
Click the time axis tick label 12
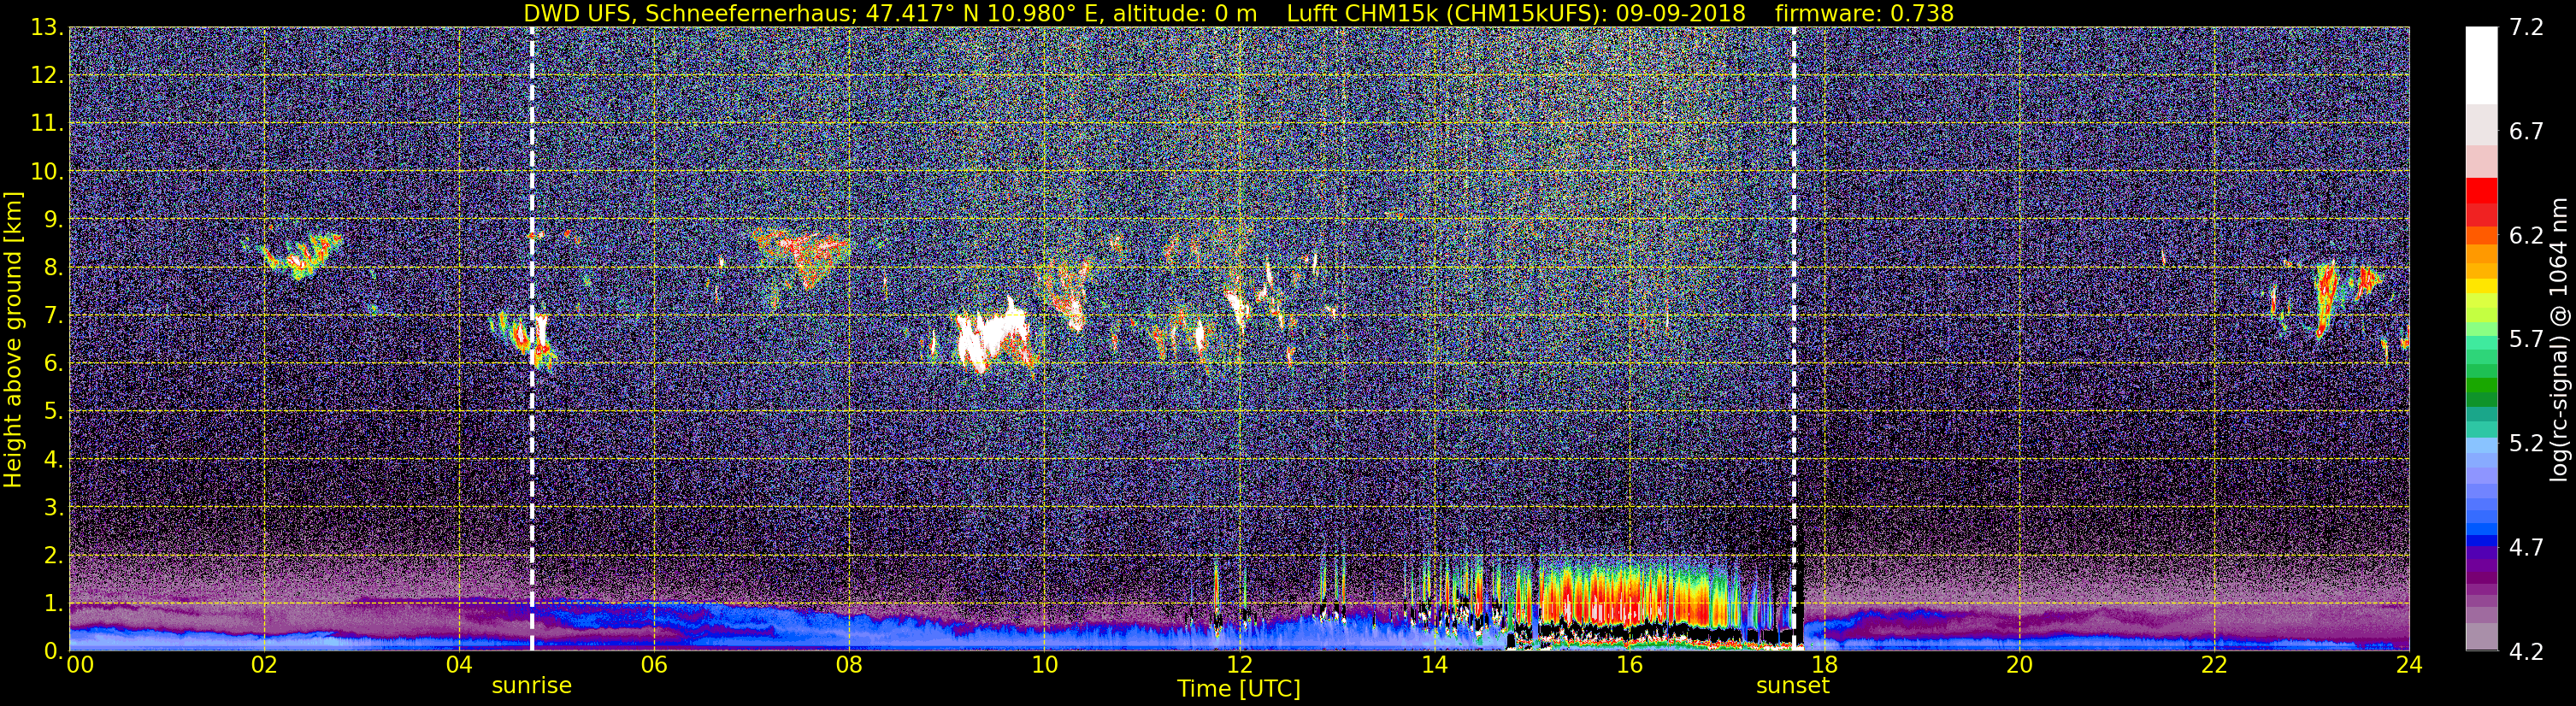[1238, 666]
